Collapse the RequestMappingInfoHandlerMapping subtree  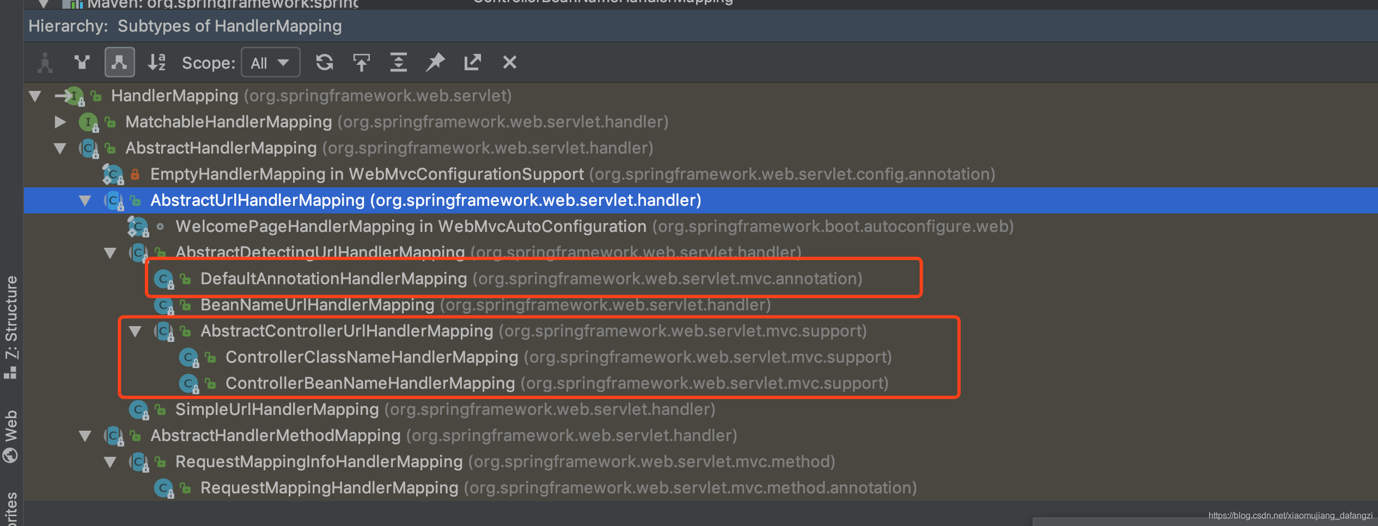coord(111,462)
